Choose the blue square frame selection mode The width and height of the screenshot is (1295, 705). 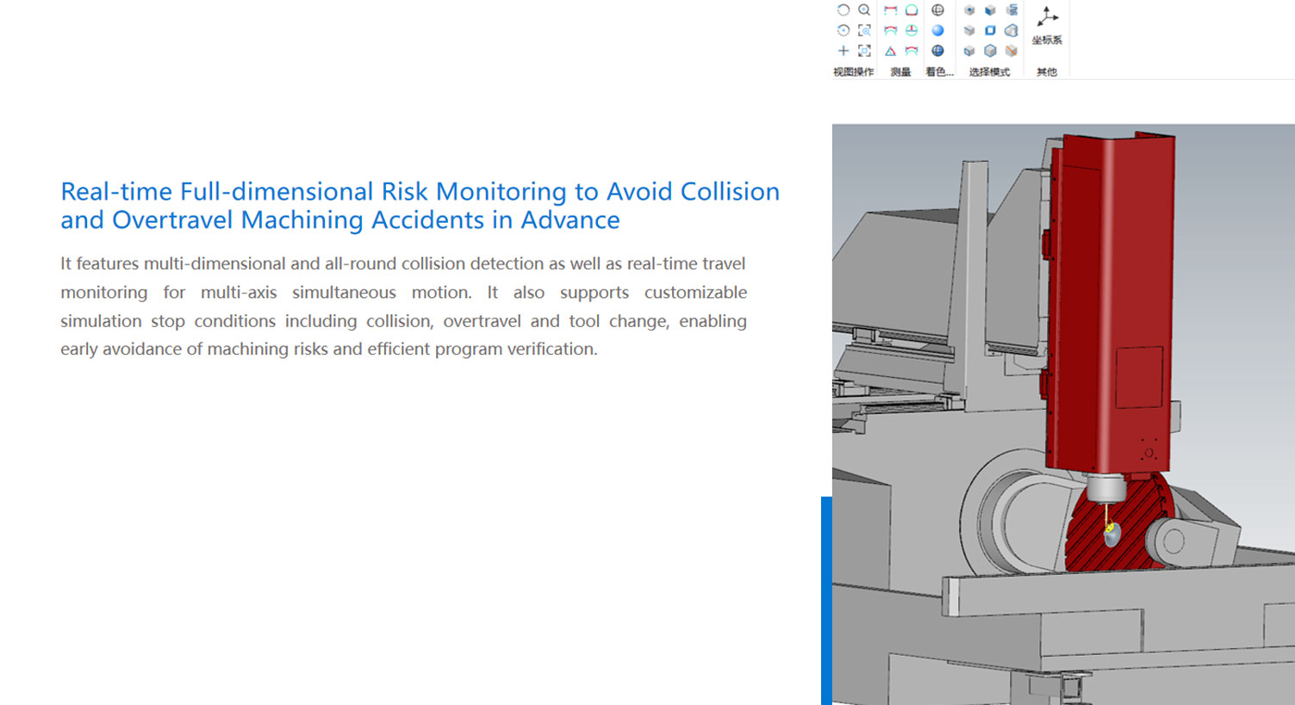click(x=990, y=30)
